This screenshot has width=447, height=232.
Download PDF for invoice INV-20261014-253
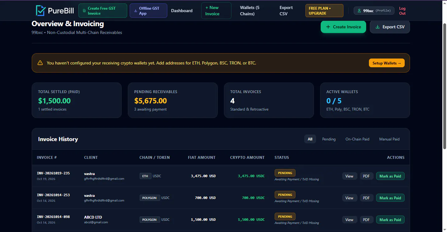[366, 198]
